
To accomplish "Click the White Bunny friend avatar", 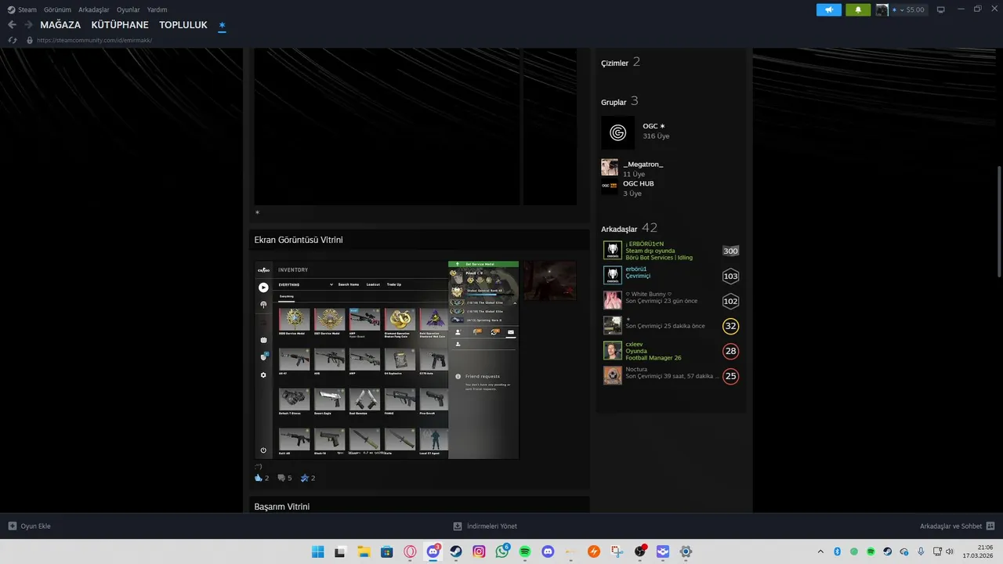I will tap(613, 301).
